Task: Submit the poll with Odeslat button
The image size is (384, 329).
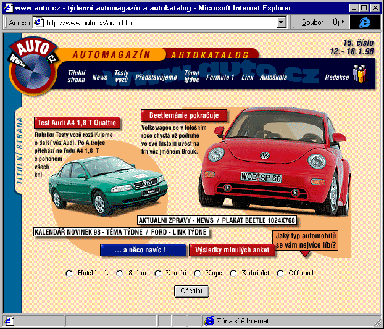Action: tap(191, 291)
